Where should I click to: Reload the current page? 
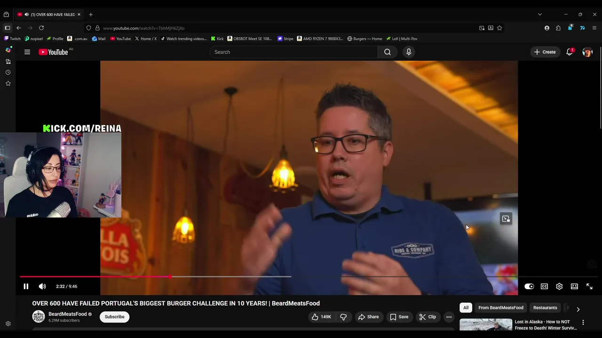[41, 28]
